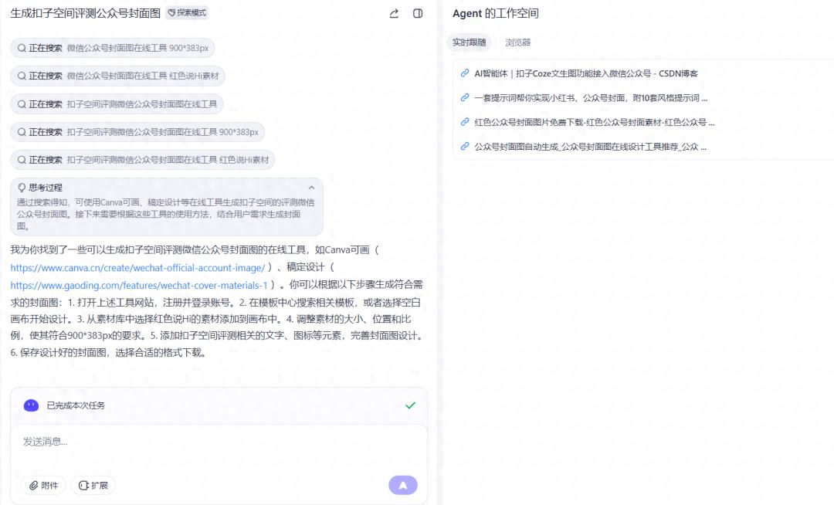
Task: Collapse the 思考过程 section with its chevron
Action: point(311,187)
